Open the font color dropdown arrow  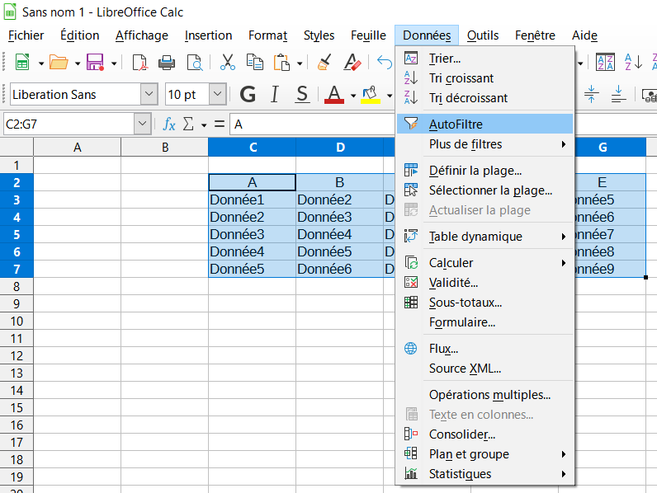click(x=353, y=96)
